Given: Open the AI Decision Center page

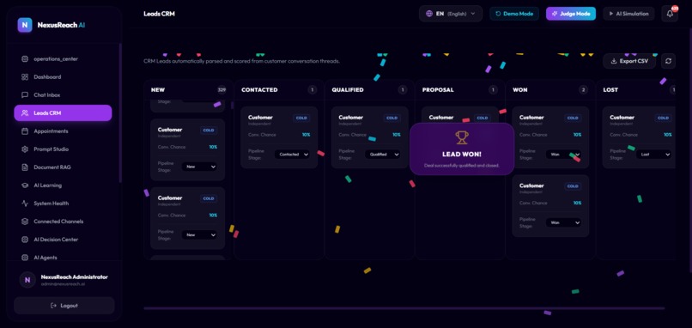Looking at the screenshot, I should click(63, 240).
